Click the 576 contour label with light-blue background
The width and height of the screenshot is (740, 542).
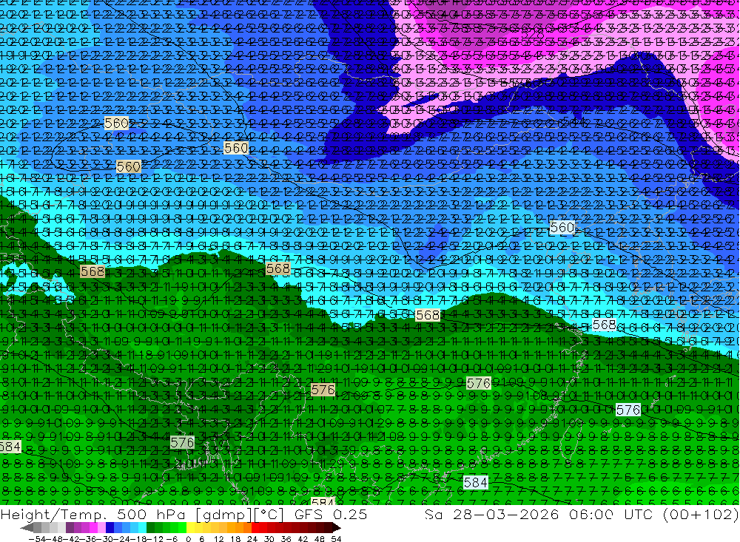click(628, 410)
